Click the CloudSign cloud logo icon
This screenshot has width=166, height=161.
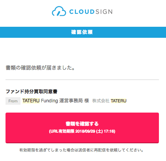pos(59,11)
